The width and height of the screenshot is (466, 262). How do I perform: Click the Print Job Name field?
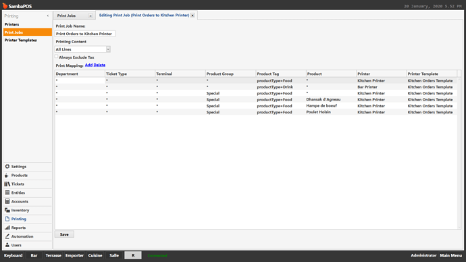click(x=84, y=34)
